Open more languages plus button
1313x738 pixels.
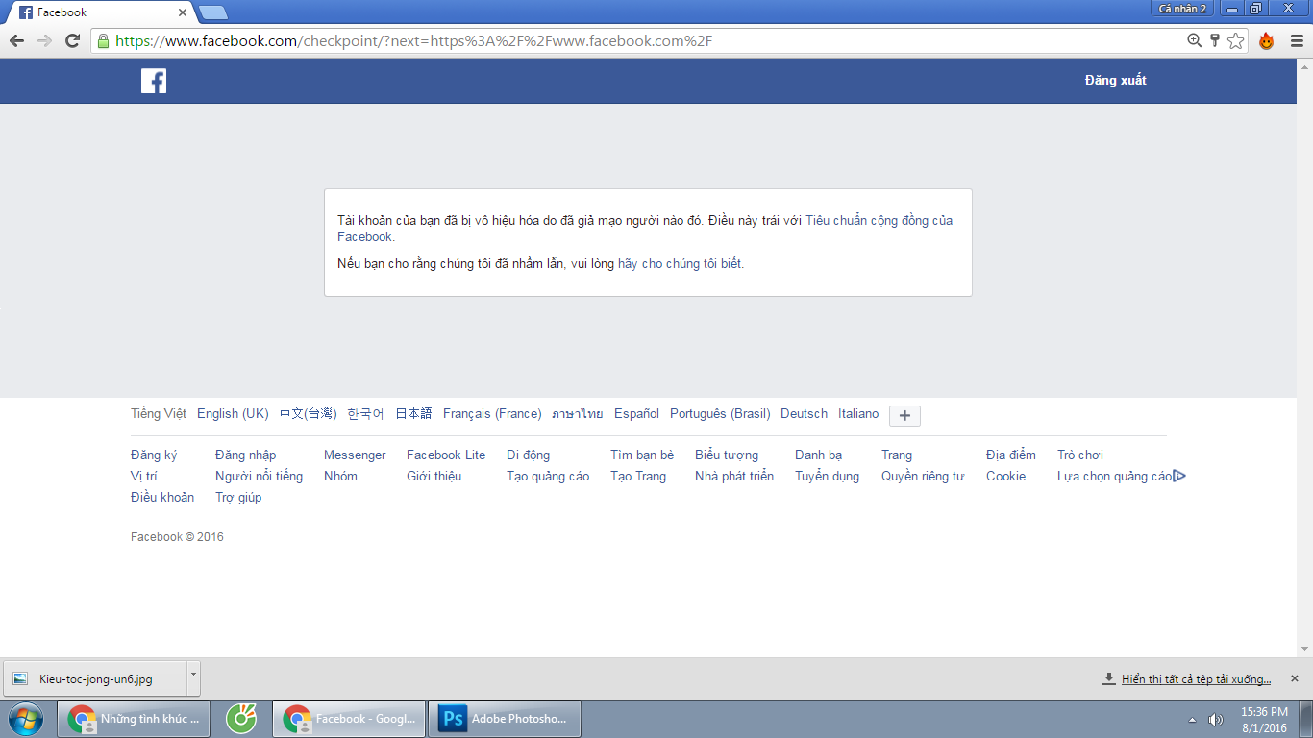tap(904, 416)
